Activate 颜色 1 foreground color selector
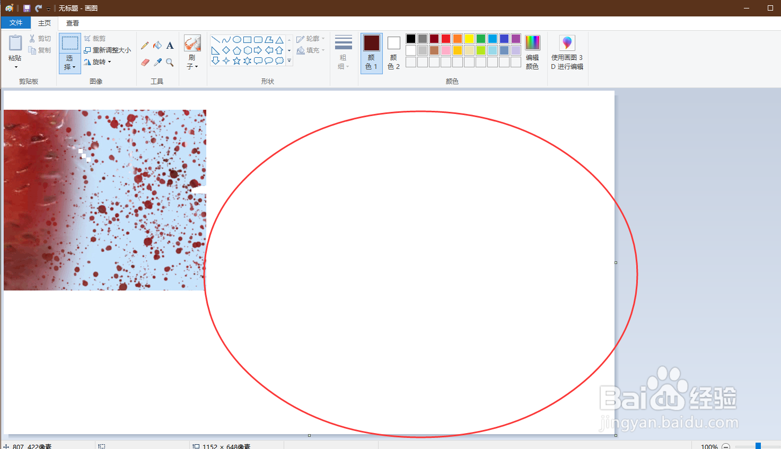 371,52
